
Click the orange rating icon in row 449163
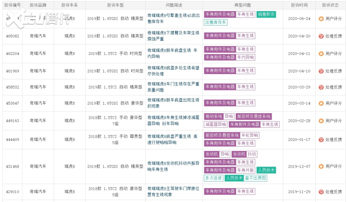click(321, 121)
